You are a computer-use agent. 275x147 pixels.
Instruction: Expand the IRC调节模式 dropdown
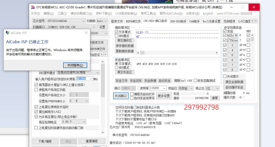98,73
